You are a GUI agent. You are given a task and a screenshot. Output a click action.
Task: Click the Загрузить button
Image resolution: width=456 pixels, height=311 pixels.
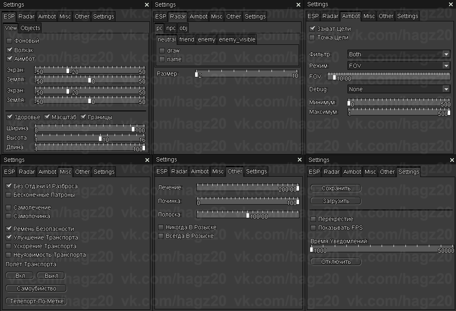pos(336,201)
